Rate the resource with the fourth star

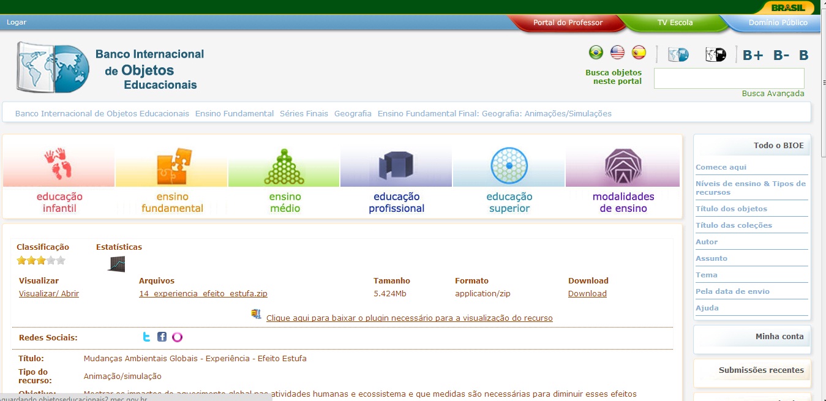click(x=50, y=260)
